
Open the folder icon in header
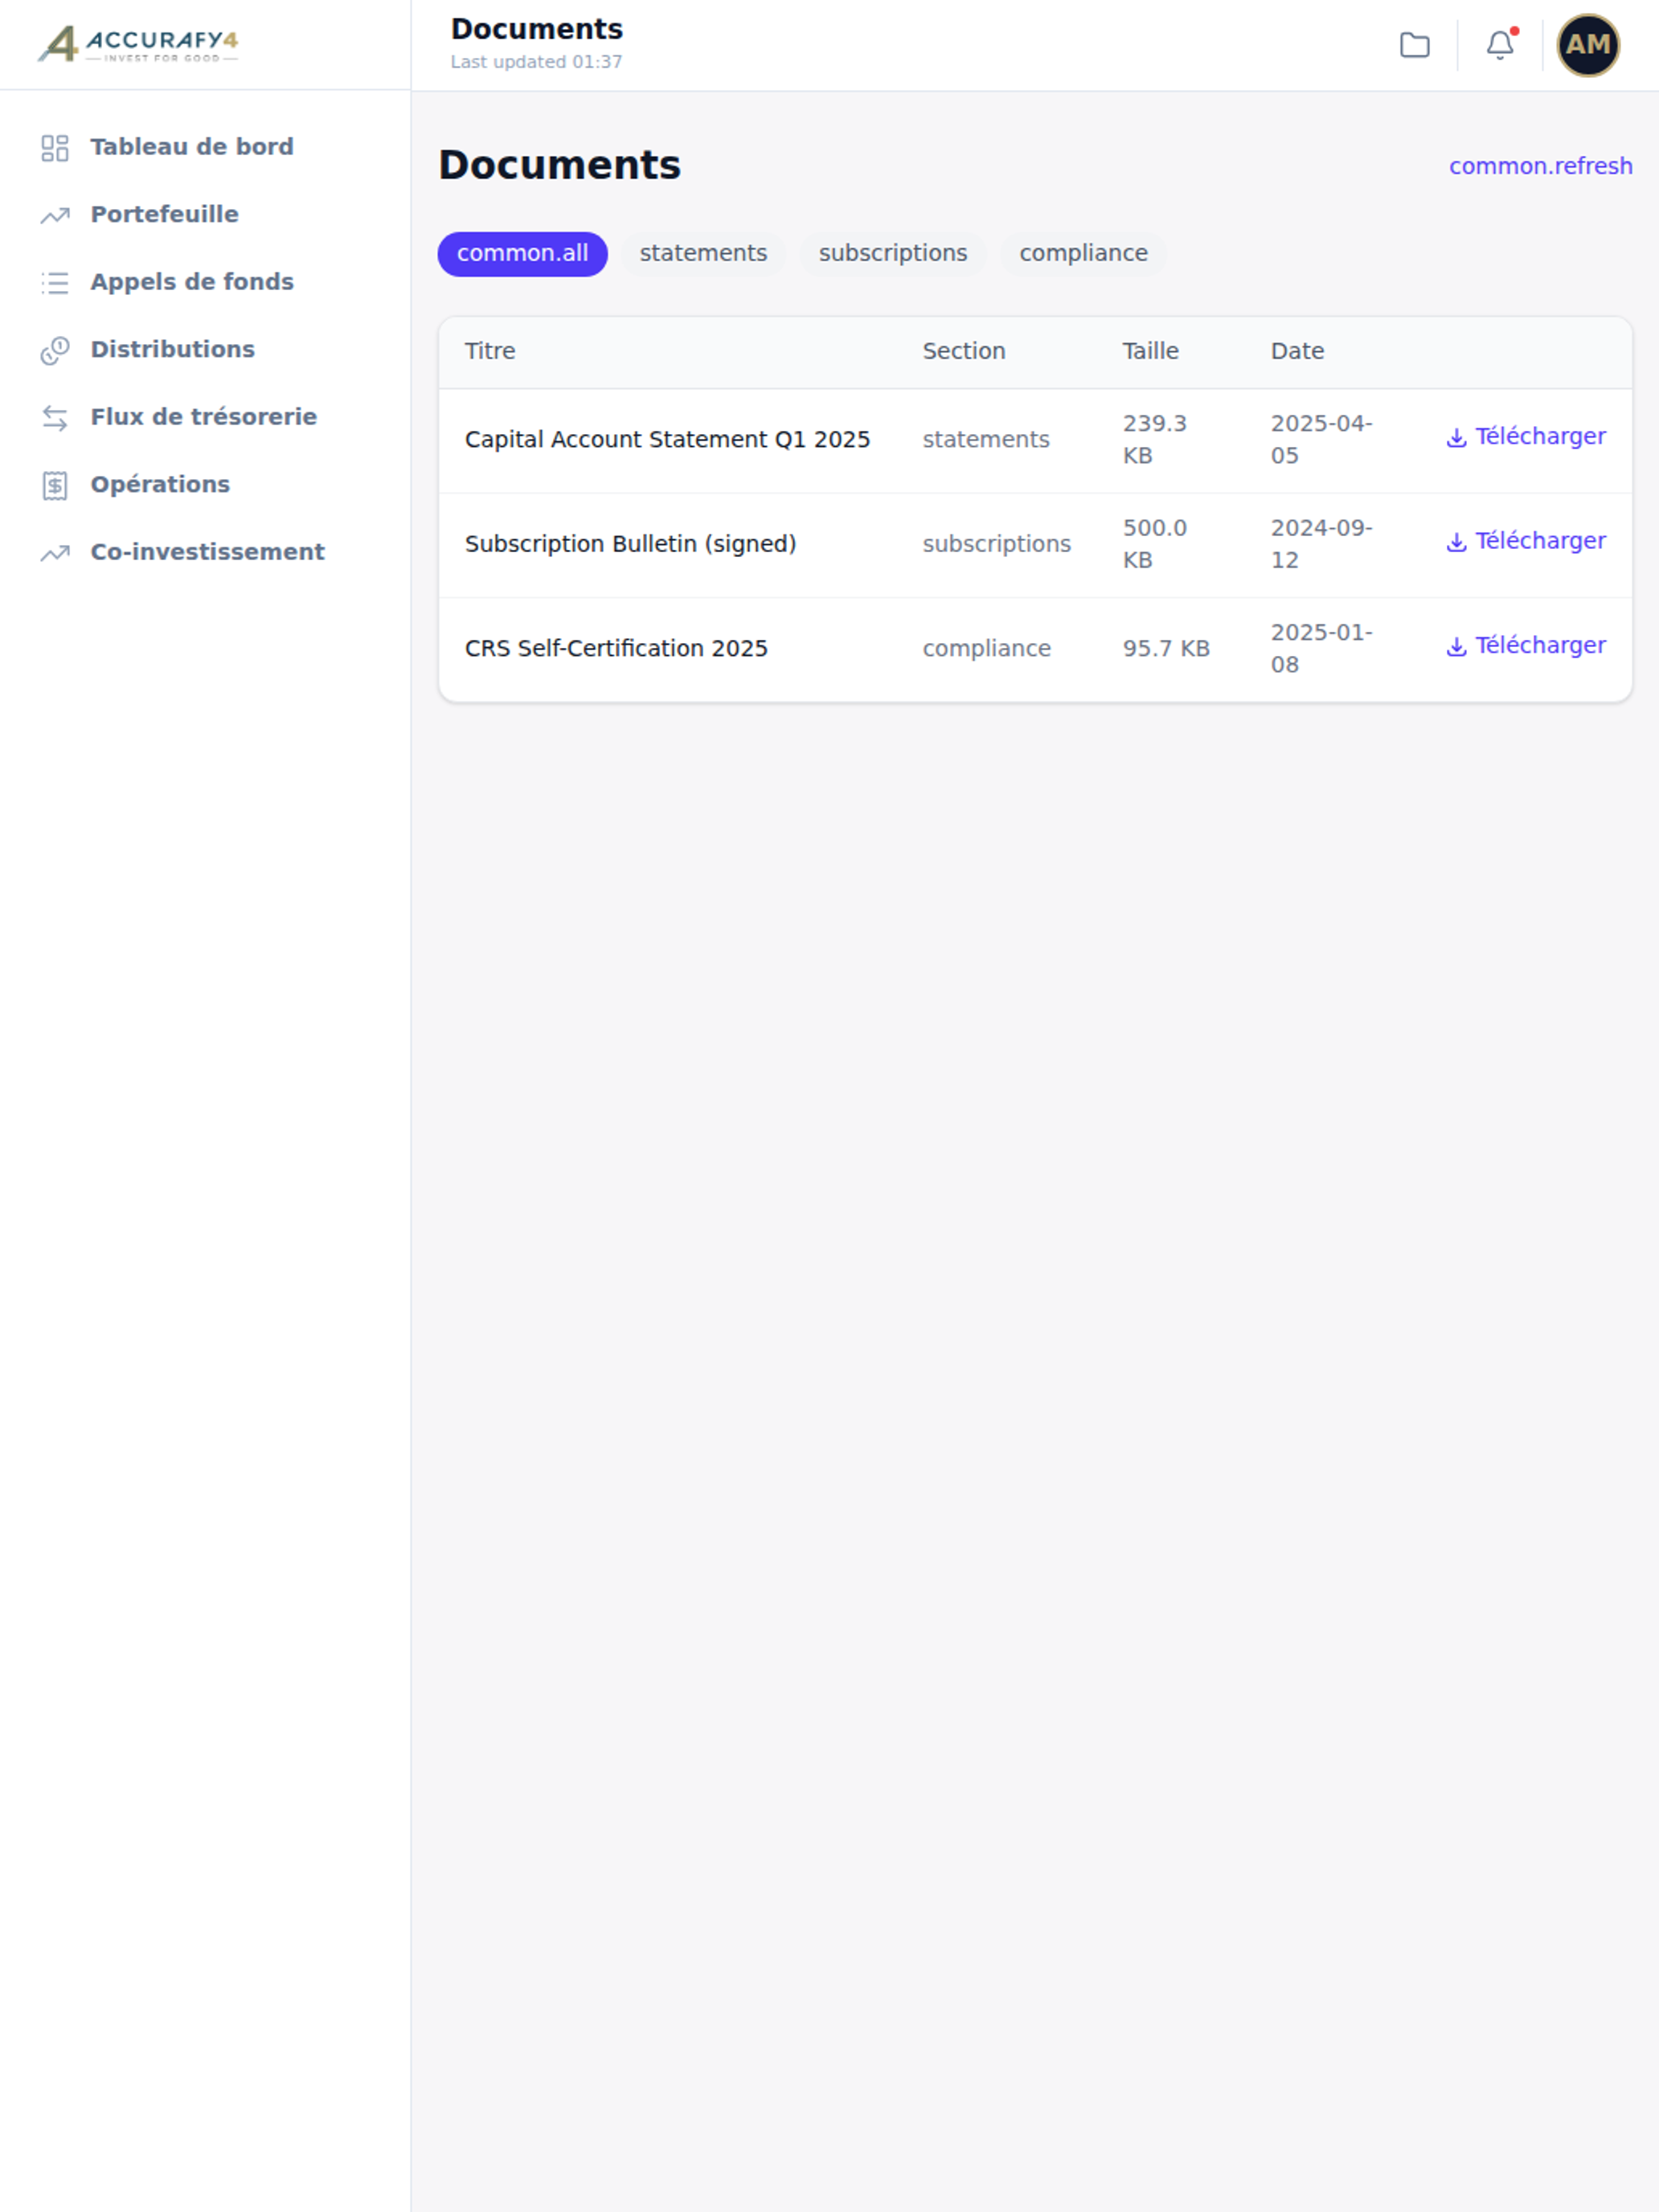click(1414, 45)
